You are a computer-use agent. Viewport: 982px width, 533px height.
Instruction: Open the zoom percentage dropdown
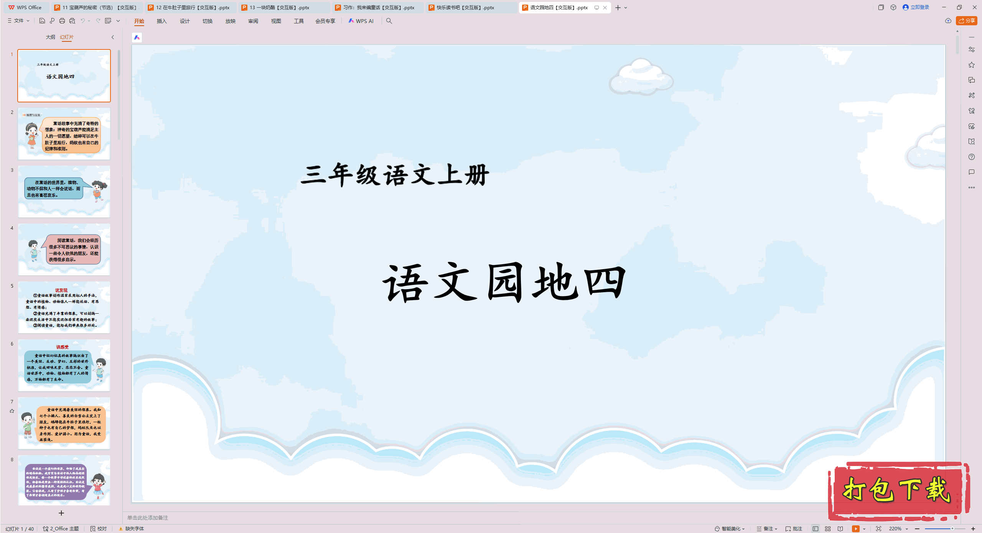[899, 528]
